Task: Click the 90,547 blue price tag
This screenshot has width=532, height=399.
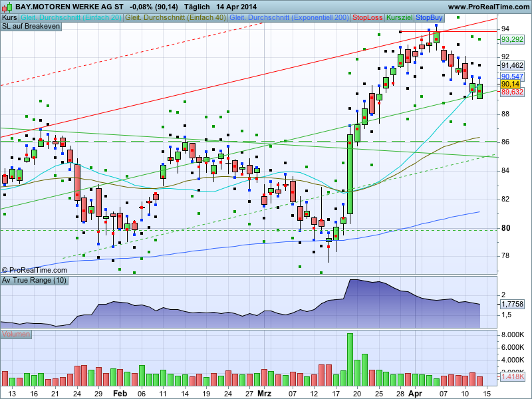Action: click(x=512, y=76)
